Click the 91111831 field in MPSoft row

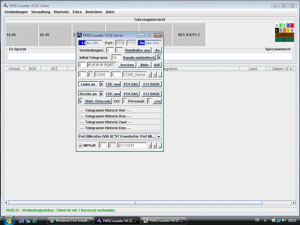coord(132,146)
